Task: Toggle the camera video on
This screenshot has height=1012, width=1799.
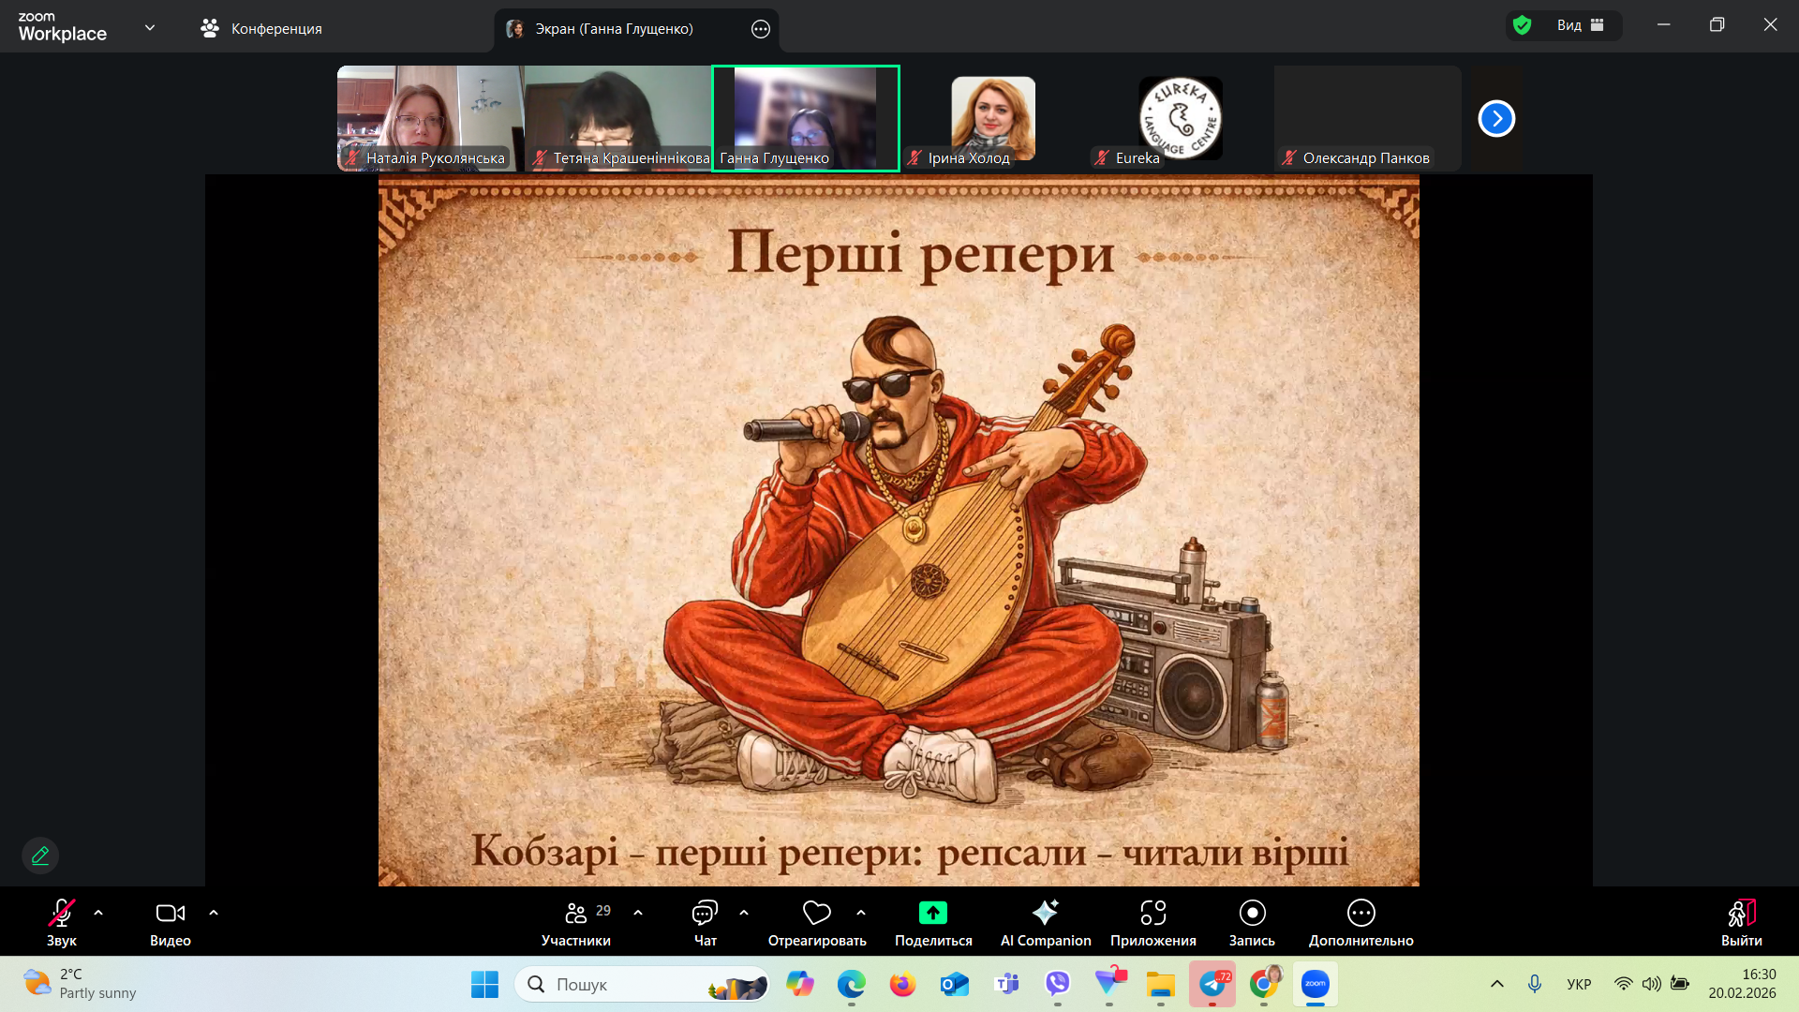Action: 170,922
